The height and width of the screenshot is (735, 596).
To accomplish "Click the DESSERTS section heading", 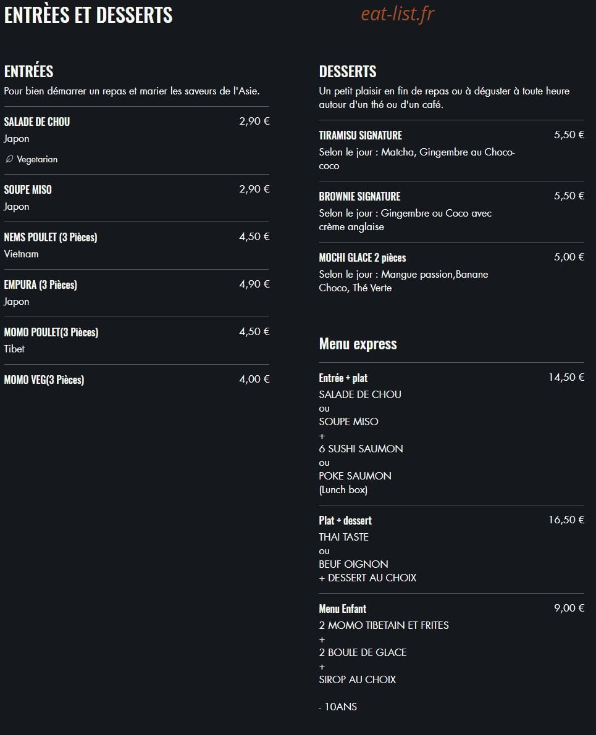I will [x=348, y=71].
